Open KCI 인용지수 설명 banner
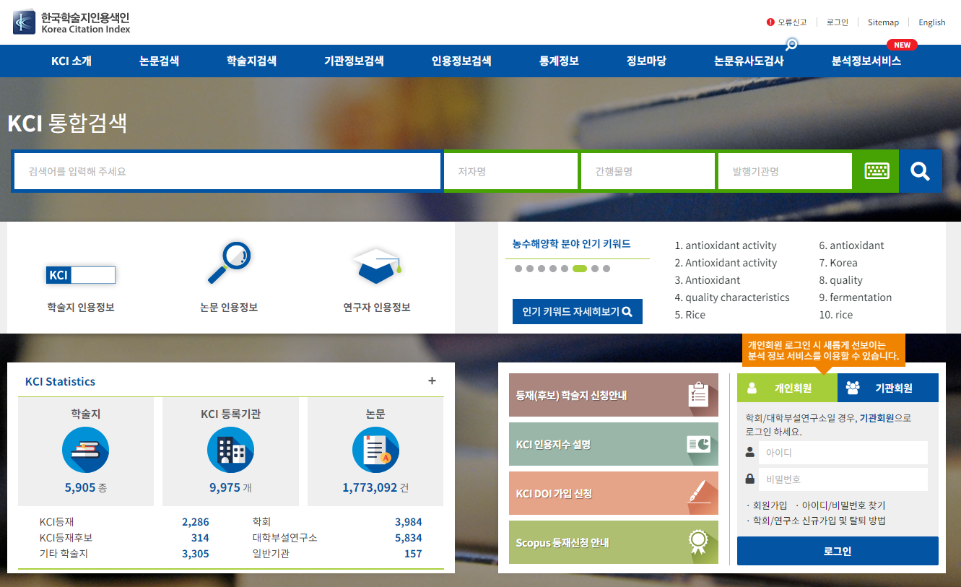 (614, 444)
